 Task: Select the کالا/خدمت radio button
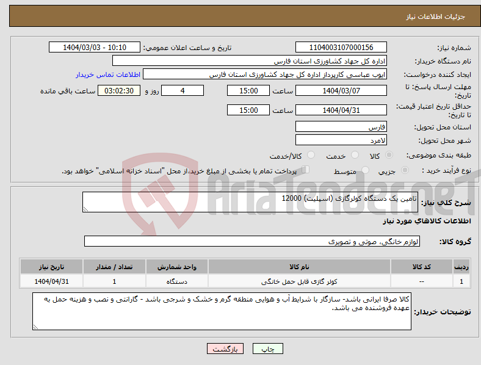pyautogui.click(x=311, y=155)
